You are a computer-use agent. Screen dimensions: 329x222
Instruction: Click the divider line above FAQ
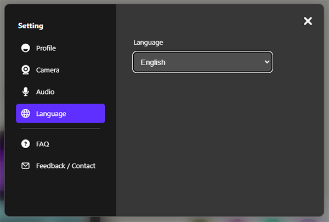(60, 128)
